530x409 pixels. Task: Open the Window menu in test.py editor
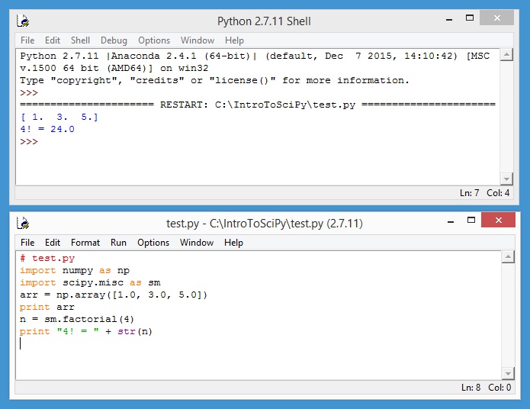pos(197,243)
